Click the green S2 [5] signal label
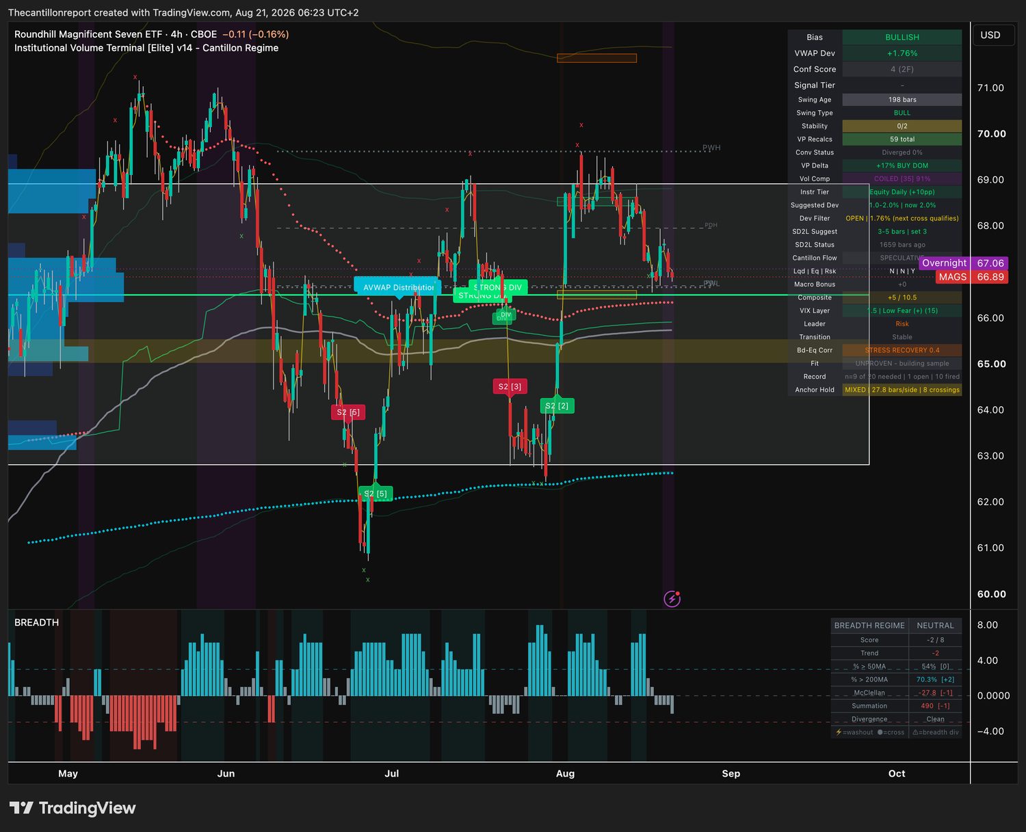 376,494
